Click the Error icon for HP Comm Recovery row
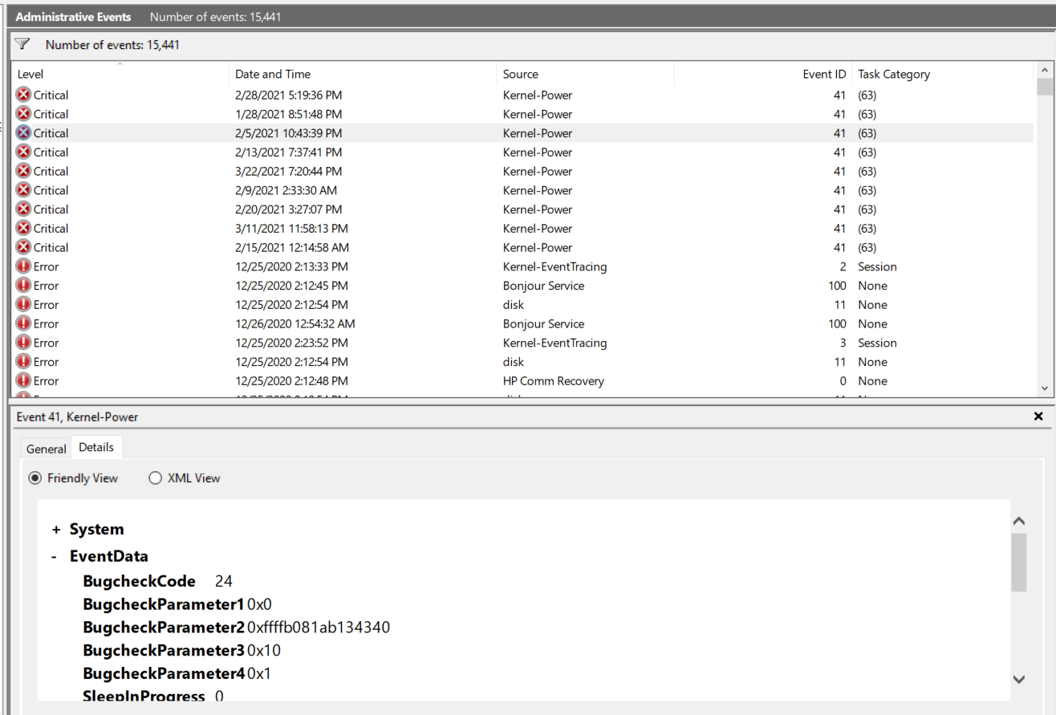The width and height of the screenshot is (1056, 715). coord(23,381)
